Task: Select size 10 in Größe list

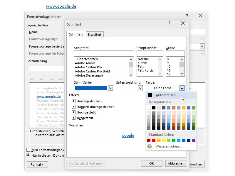Action: click(x=169, y=67)
